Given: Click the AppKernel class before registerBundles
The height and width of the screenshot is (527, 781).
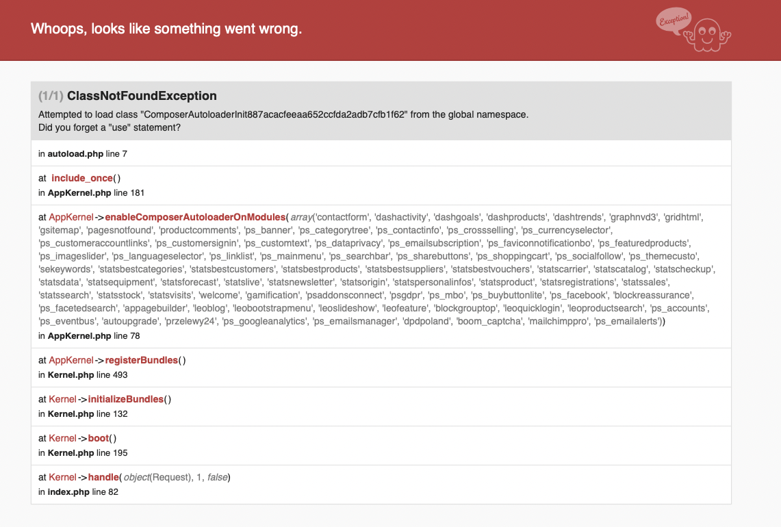Looking at the screenshot, I should 71,360.
